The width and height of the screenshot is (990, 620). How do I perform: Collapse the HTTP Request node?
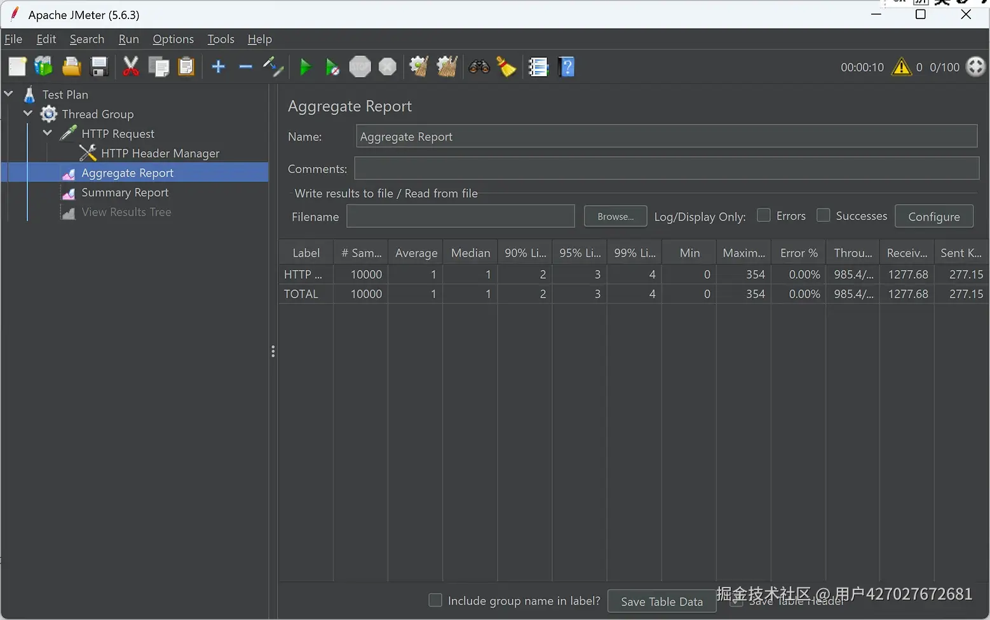[x=48, y=133]
